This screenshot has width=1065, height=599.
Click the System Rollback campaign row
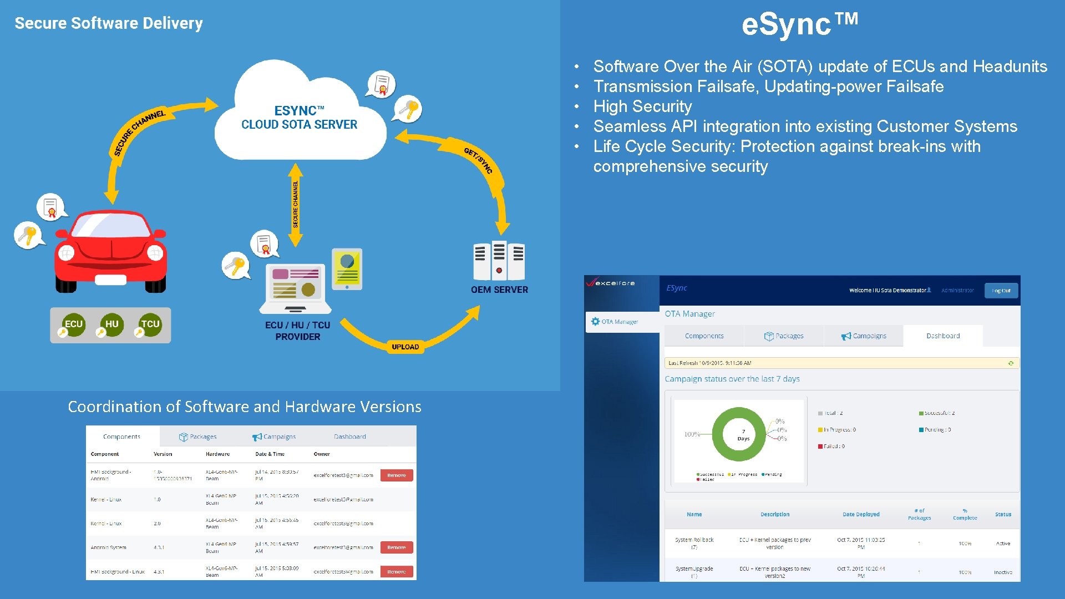pyautogui.click(x=842, y=544)
